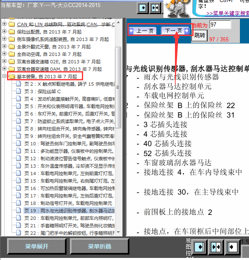Collapse the 基本装备 tree node

[x=5, y=77]
